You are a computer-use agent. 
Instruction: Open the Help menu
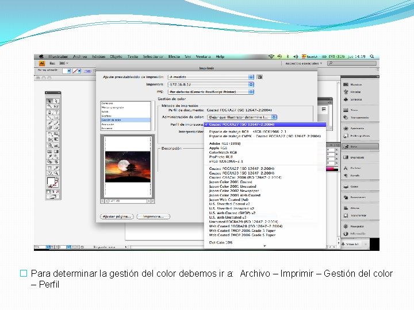[x=220, y=56]
